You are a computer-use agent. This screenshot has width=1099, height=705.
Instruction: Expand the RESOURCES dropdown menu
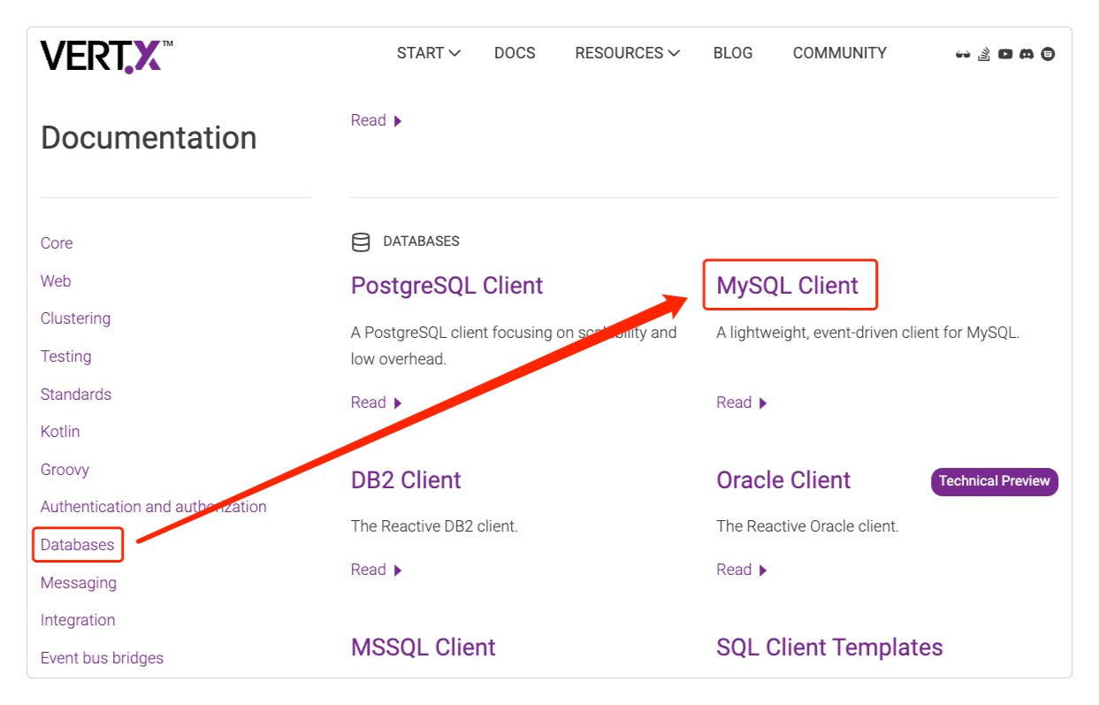(x=627, y=53)
